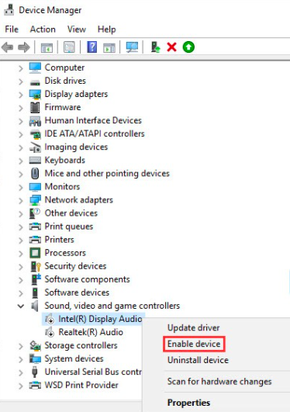Open the Help menu
The width and height of the screenshot is (290, 412).
[107, 29]
